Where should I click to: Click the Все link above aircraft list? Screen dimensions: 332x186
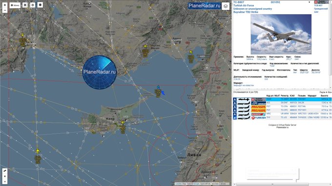[x=330, y=92]
